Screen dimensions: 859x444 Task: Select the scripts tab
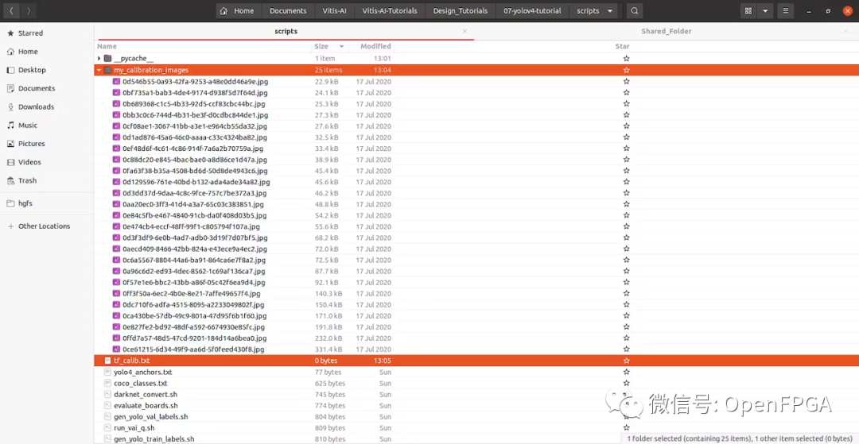(286, 31)
